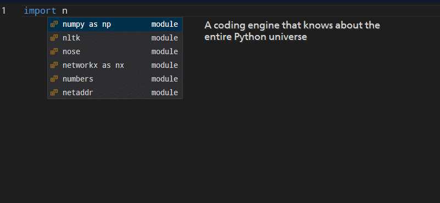
Task: Click the module icon beside numbers
Action: point(54,79)
